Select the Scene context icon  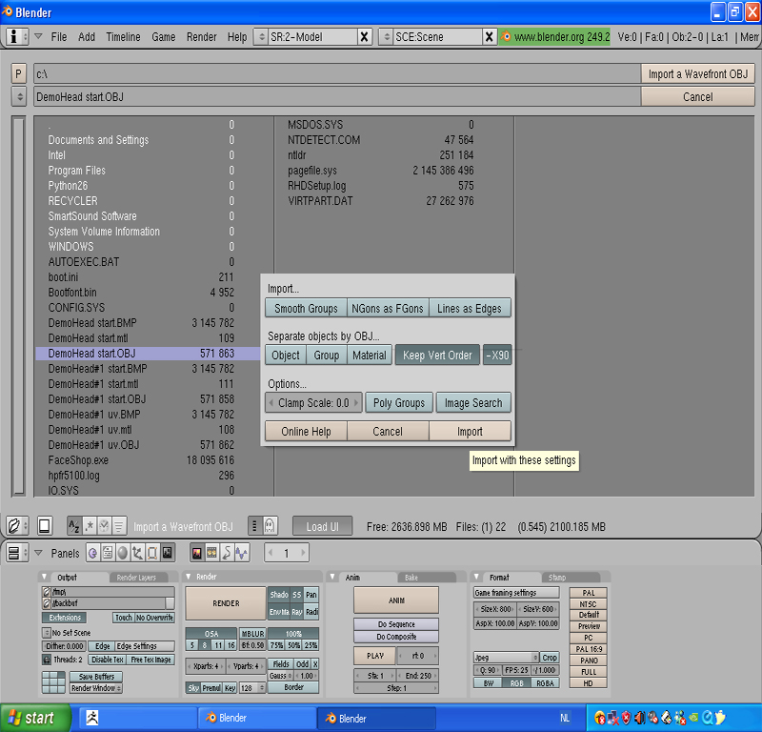click(168, 553)
